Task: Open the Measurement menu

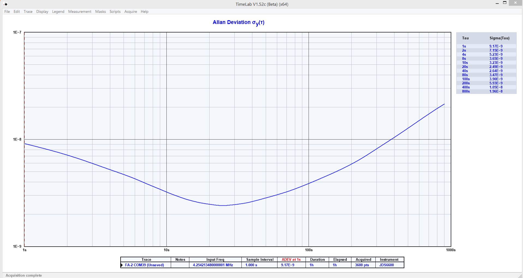Action: tap(80, 11)
